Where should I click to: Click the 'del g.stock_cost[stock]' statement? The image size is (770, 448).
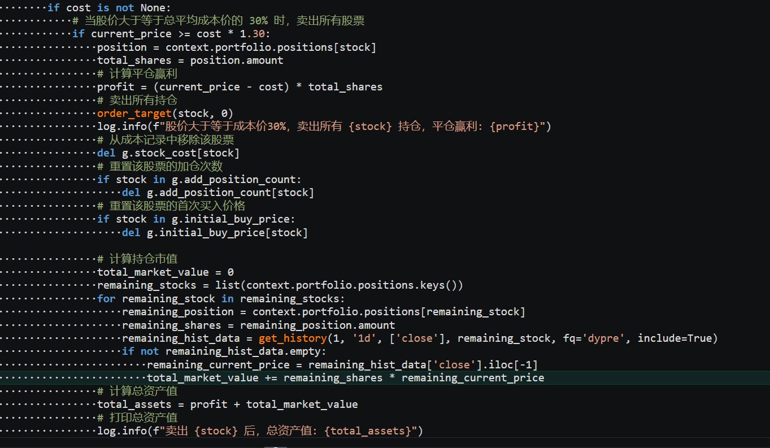tap(168, 153)
